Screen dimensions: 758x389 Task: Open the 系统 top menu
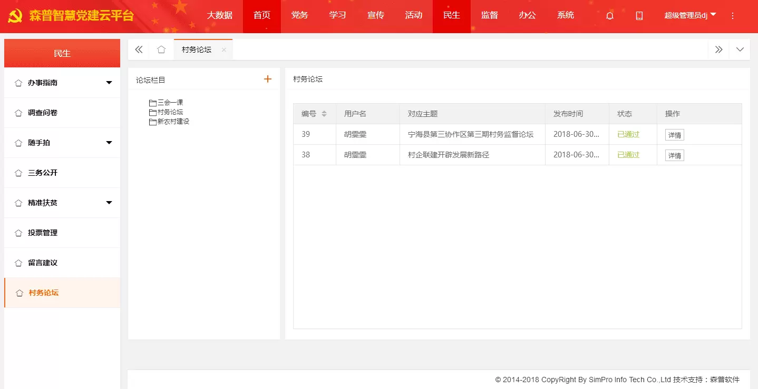tap(566, 16)
